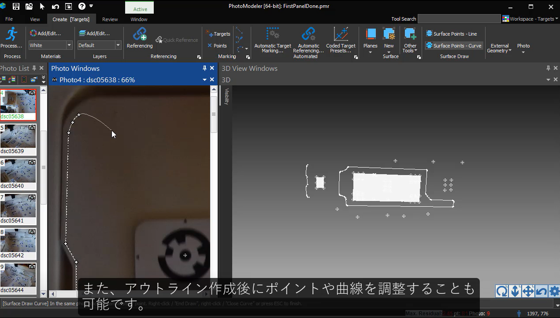Open Photo4 window tab dropdown arrow

click(x=204, y=80)
